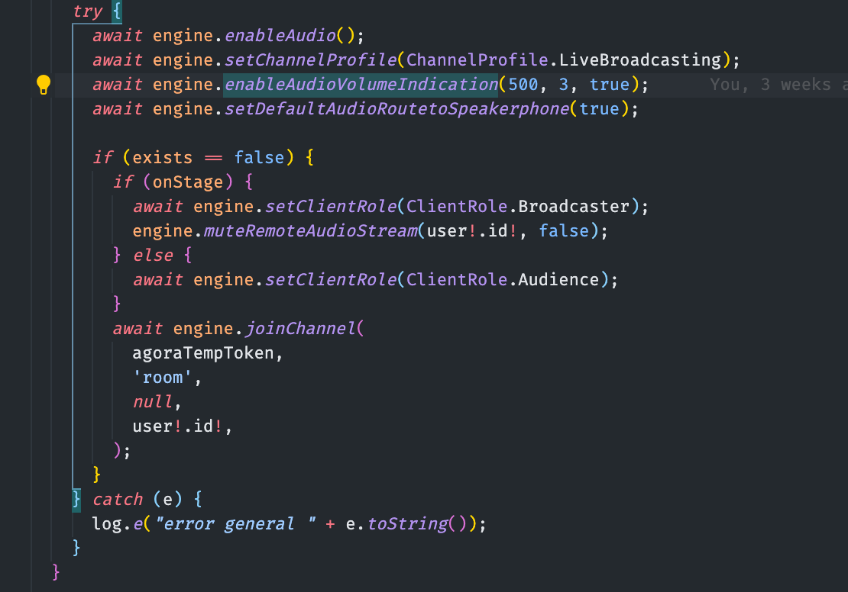The width and height of the screenshot is (848, 592).
Task: Click ChannelProfile.LiveBroadcasting argument
Action: [564, 60]
